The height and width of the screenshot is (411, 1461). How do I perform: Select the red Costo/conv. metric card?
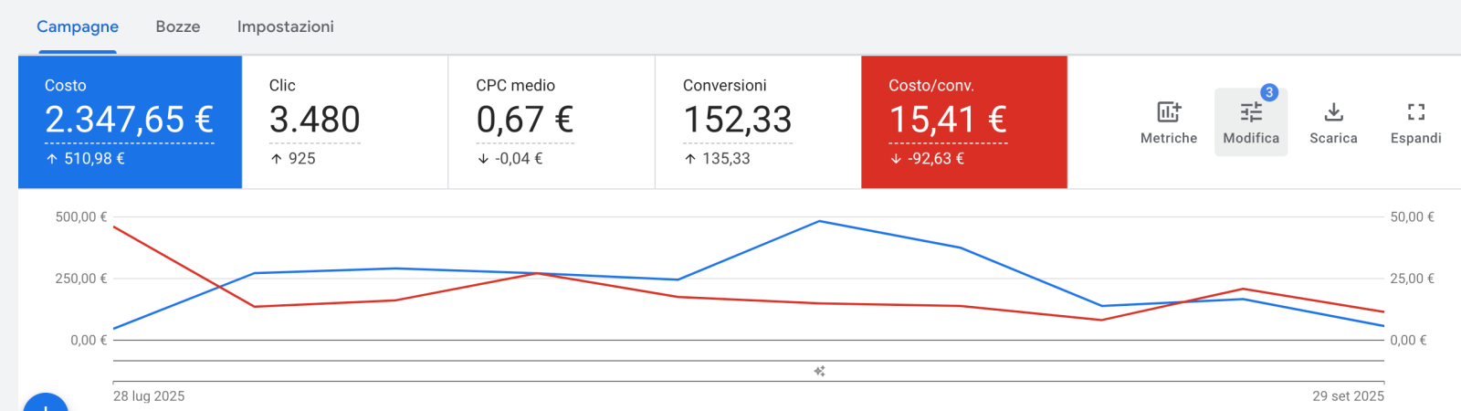[x=964, y=122]
